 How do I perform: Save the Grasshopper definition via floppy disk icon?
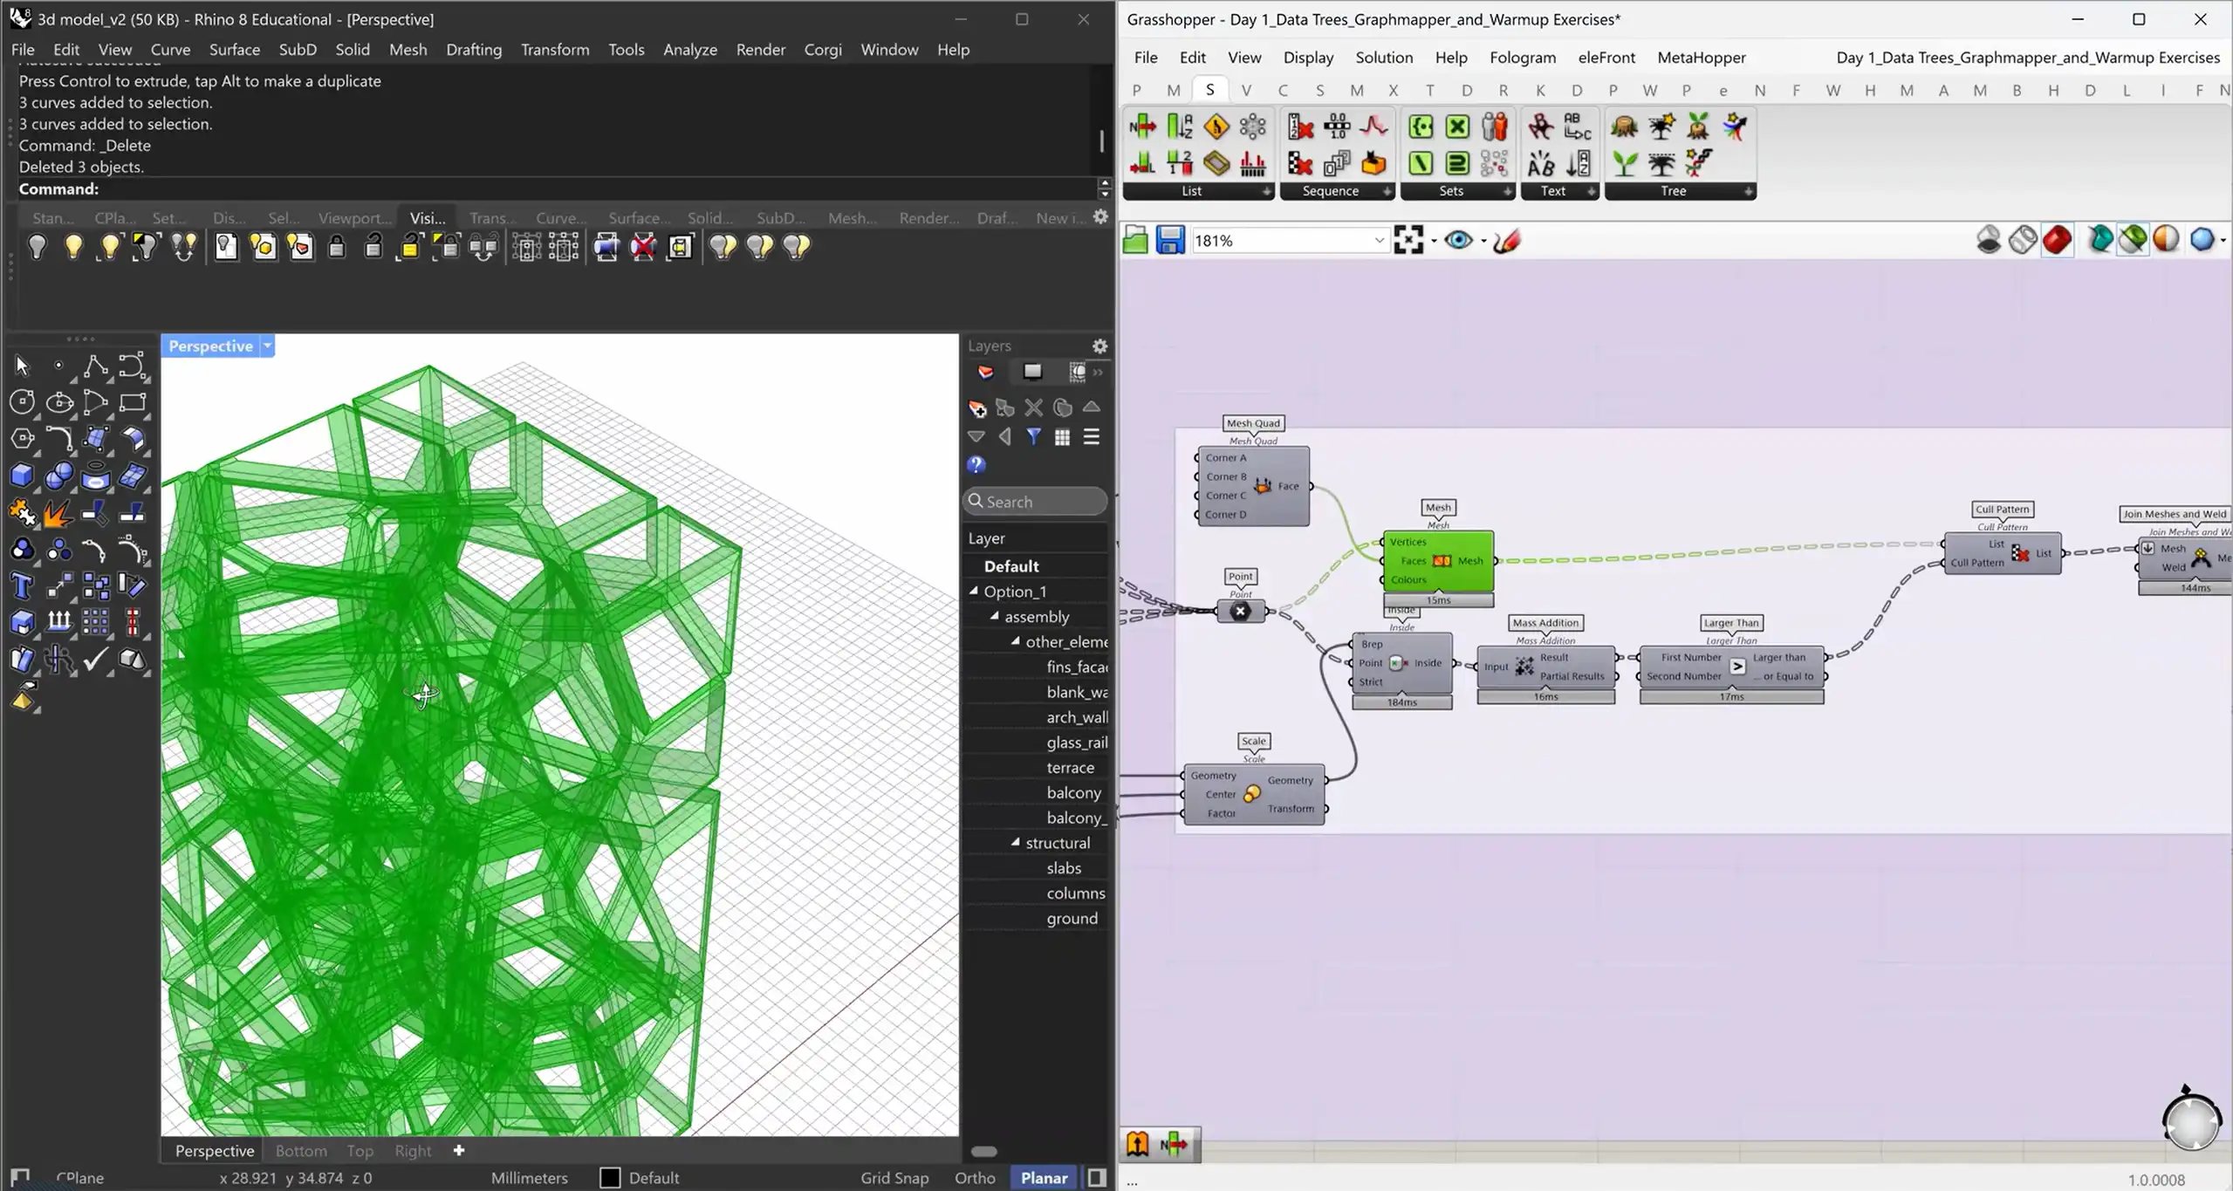pos(1169,240)
